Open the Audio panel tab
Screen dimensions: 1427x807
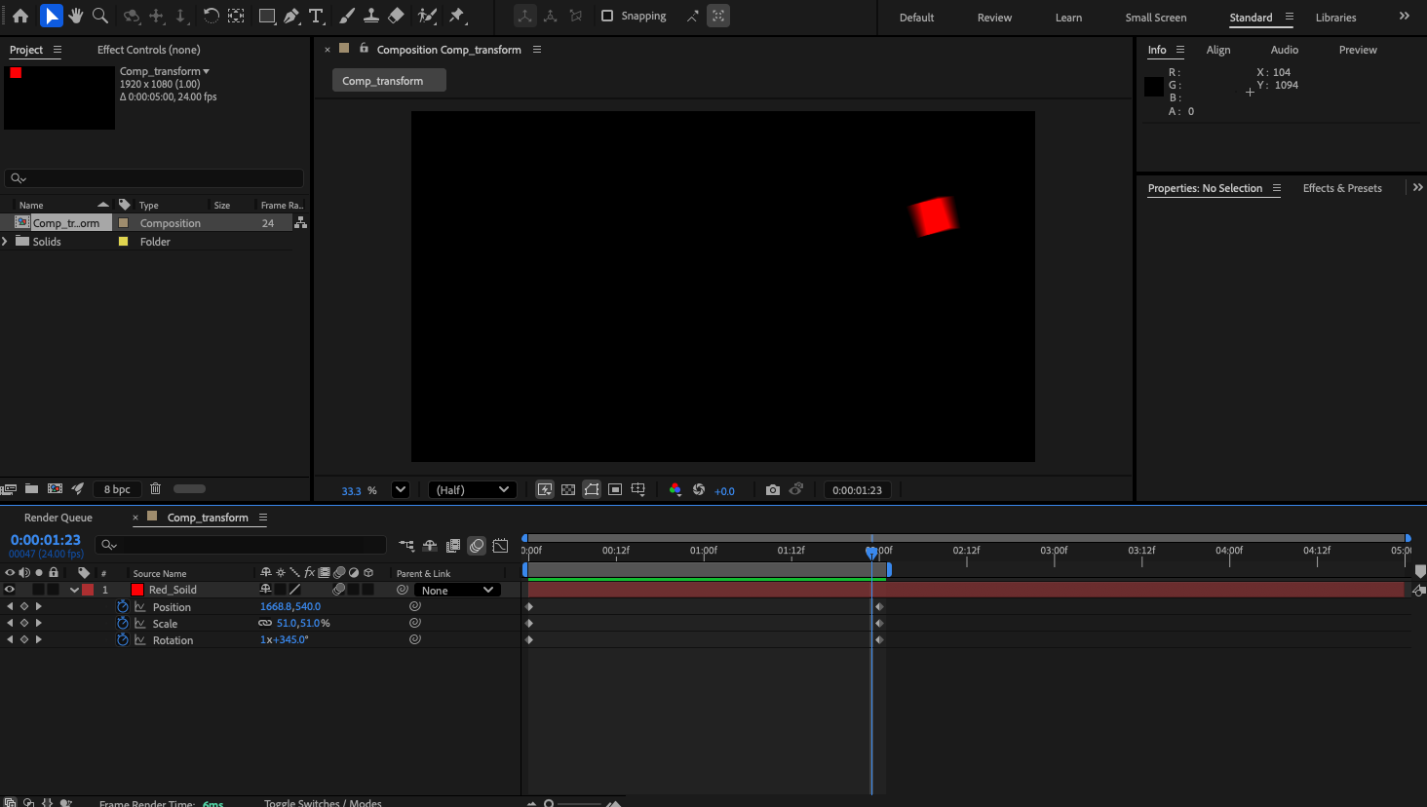[1284, 50]
